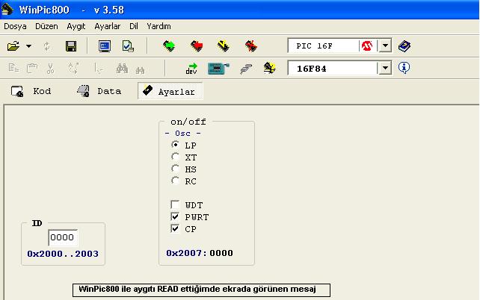Screen dimensions: 480x300
Task: Switch to the Data tab
Action: click(99, 92)
